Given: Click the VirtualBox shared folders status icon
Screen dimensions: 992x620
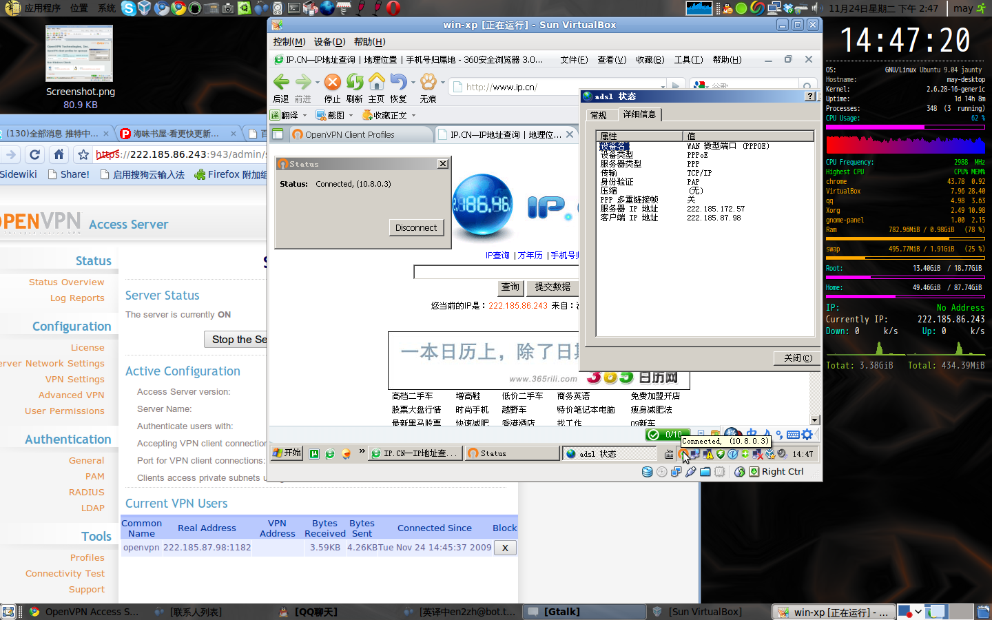Looking at the screenshot, I should click(705, 472).
